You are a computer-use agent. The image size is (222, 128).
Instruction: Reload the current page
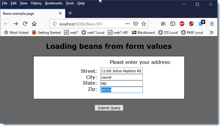click(x=25, y=24)
